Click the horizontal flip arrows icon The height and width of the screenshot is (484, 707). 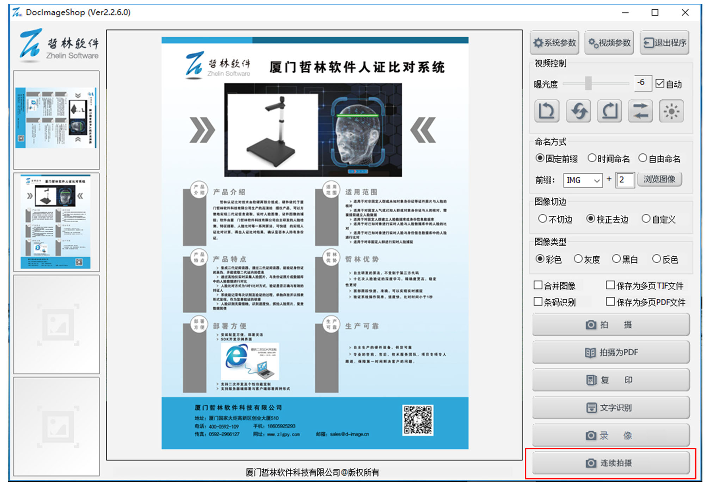click(640, 111)
